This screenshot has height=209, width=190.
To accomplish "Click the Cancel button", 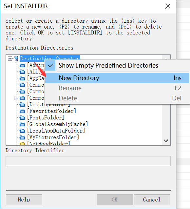I will tap(152, 199).
